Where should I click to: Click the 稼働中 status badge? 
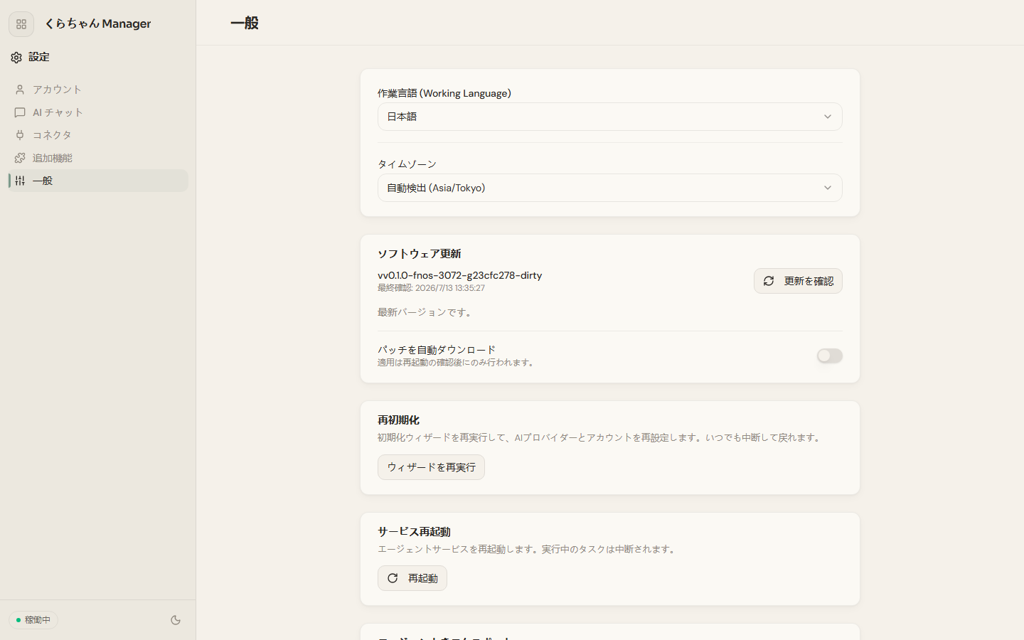tap(33, 620)
